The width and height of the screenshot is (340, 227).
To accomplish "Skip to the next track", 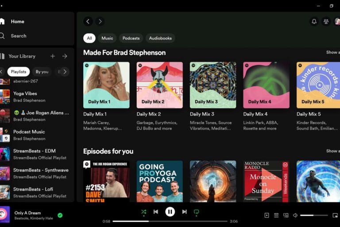I will (x=184, y=212).
